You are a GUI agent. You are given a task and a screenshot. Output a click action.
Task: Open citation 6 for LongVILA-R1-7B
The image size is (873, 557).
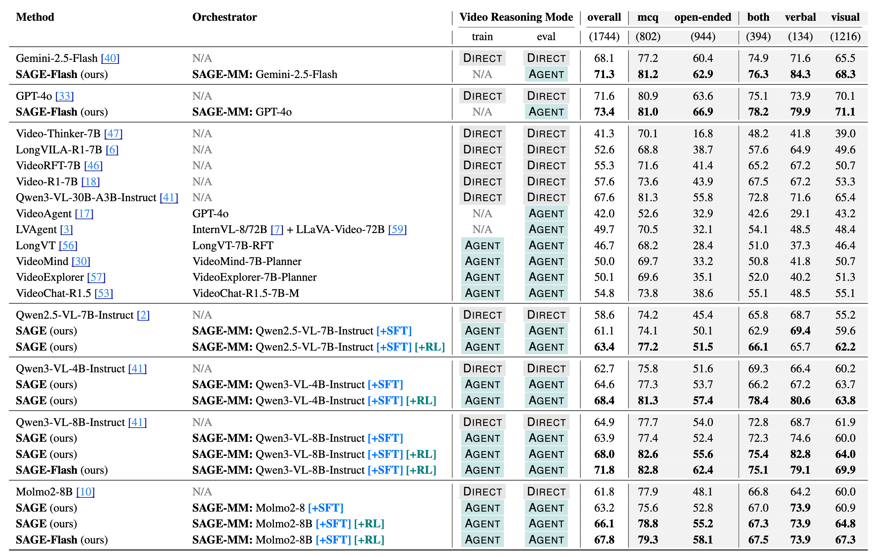pos(113,149)
